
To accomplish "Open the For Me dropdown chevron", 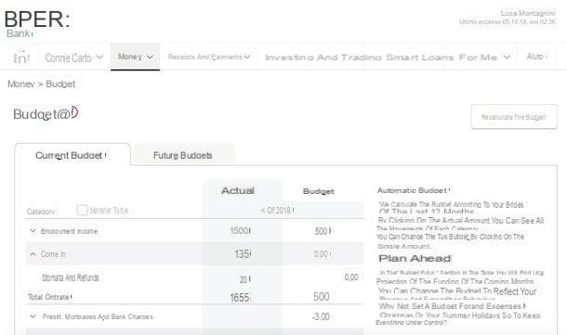I will point(507,57).
